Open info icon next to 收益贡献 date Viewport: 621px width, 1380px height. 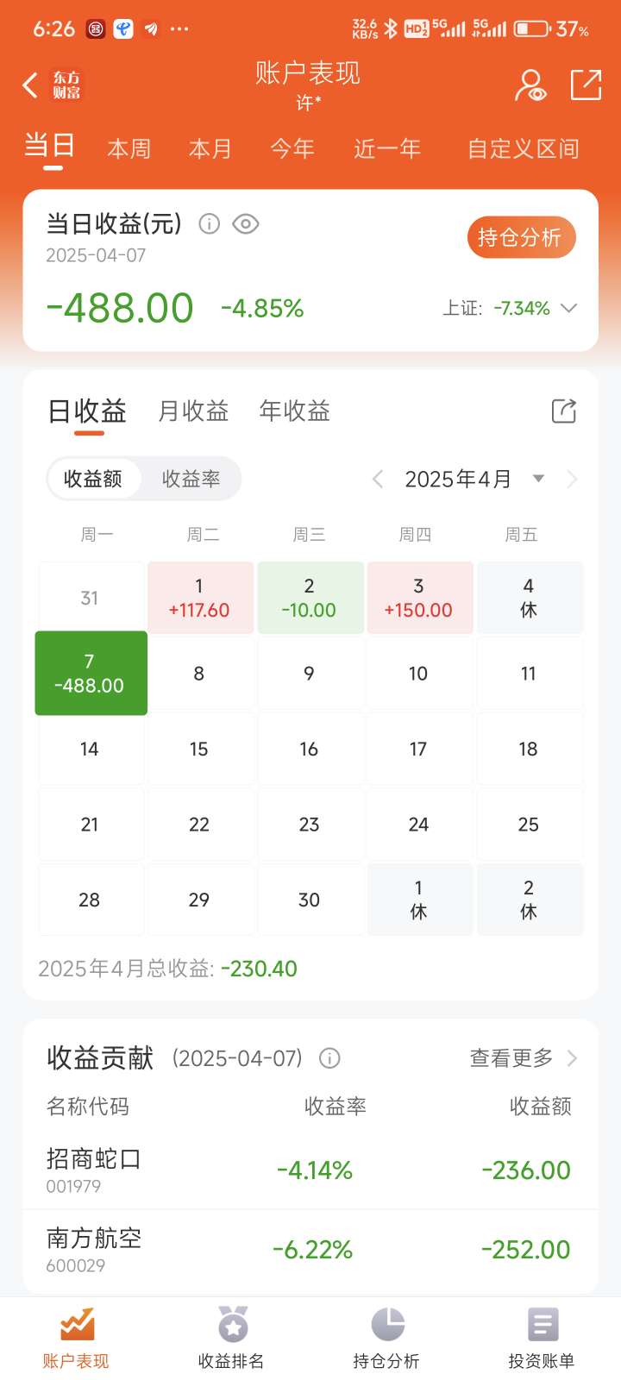pyautogui.click(x=329, y=1058)
